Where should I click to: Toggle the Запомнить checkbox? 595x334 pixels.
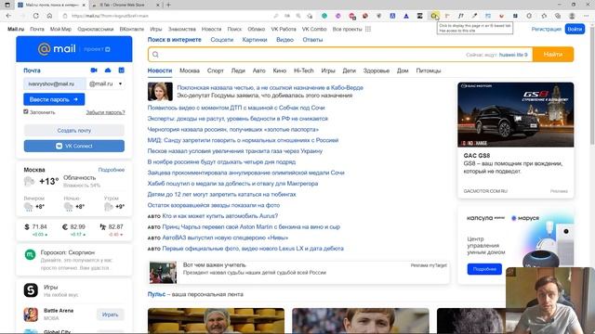point(26,111)
